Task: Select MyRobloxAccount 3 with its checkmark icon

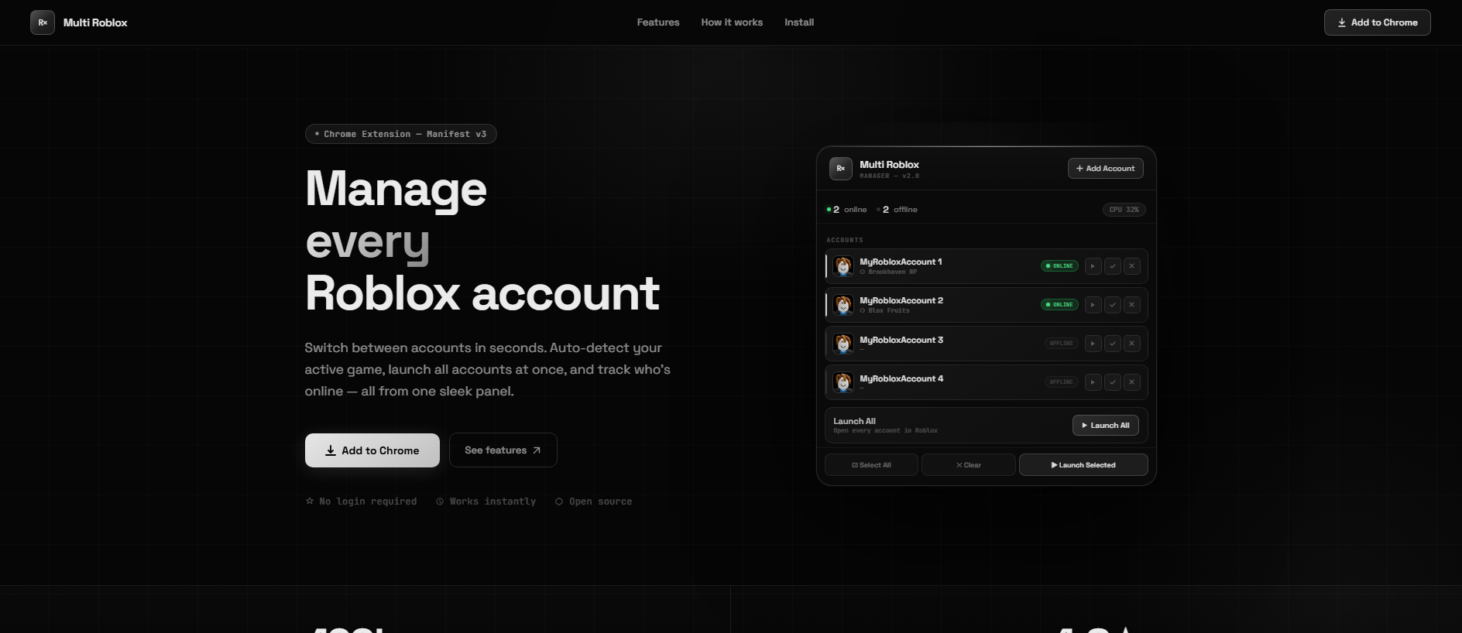Action: tap(1113, 344)
